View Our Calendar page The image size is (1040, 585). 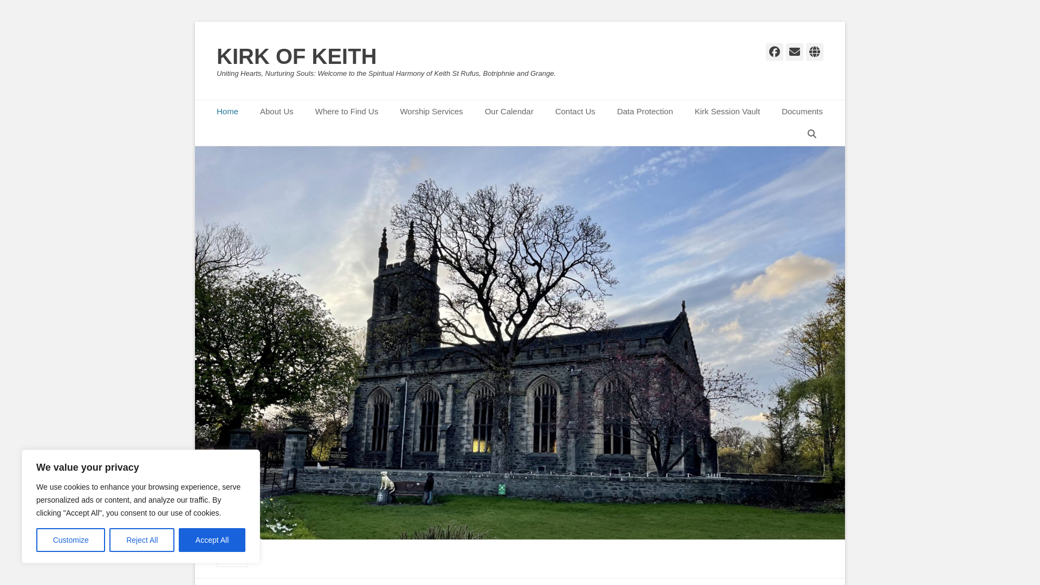509,112
